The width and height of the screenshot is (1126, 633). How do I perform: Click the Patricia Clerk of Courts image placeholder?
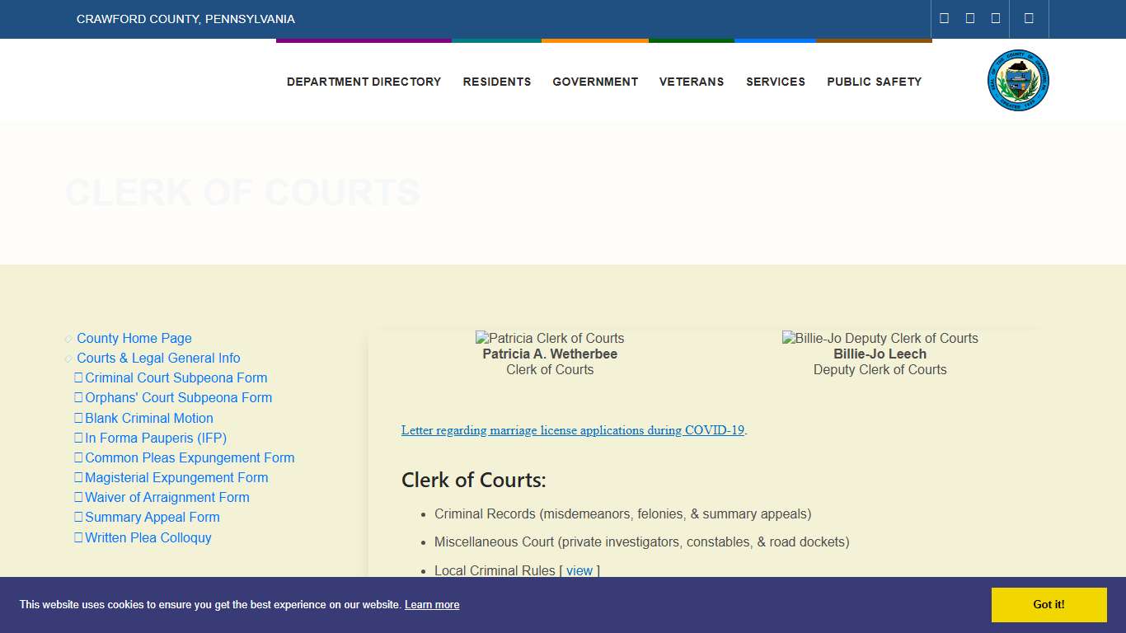549,338
